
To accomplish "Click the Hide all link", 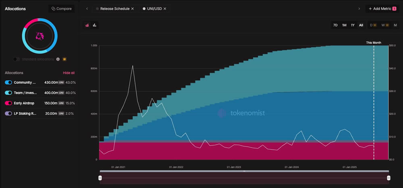I will pos(69,73).
